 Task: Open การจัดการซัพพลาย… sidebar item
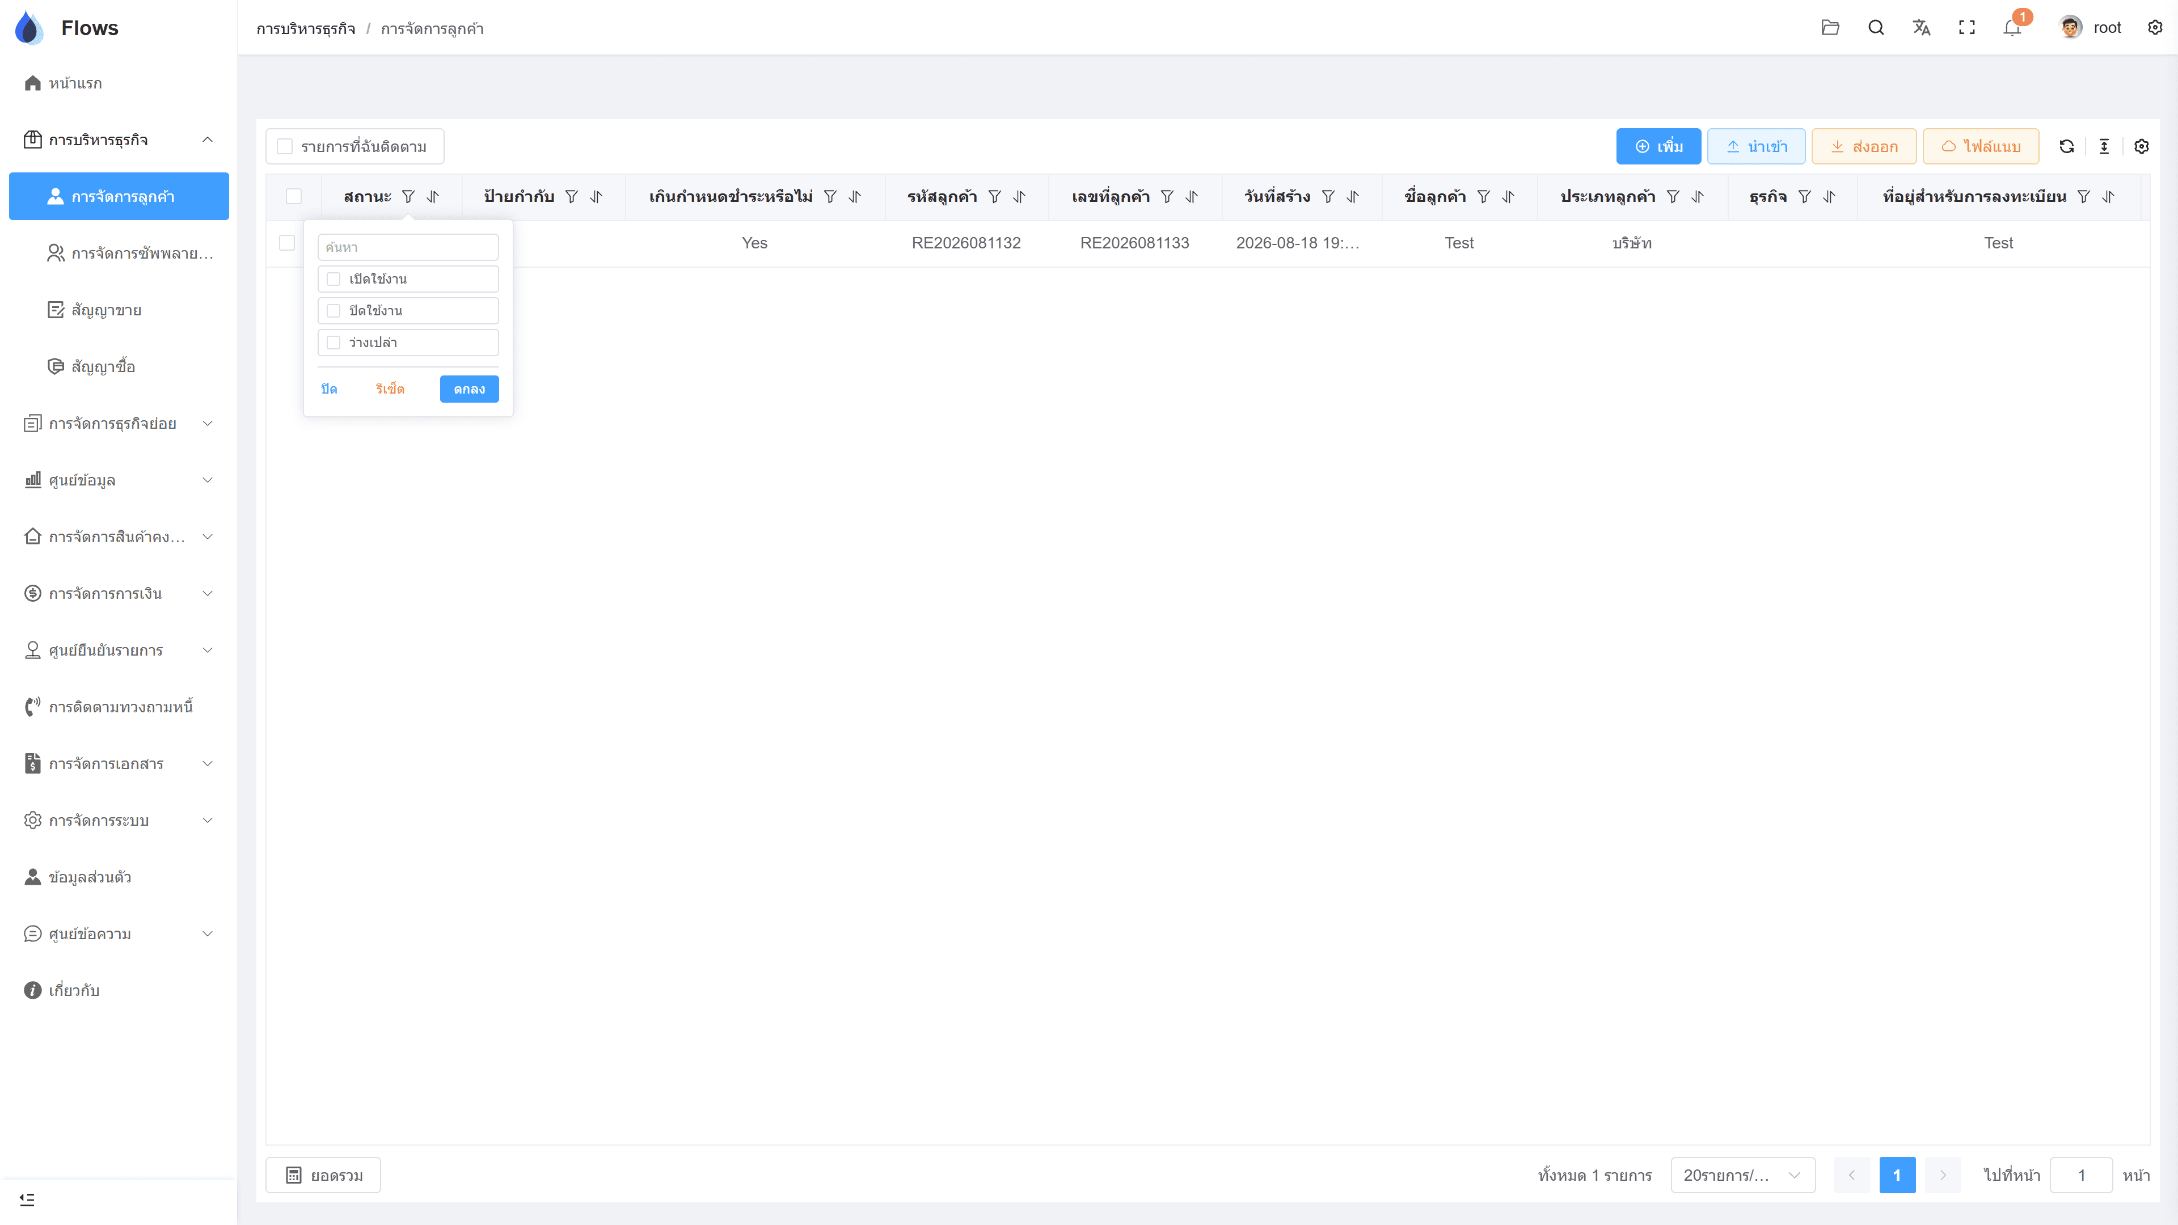pos(119,253)
